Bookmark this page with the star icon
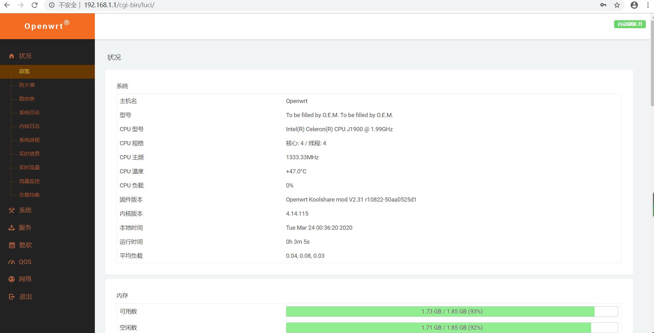The image size is (654, 333). [x=617, y=5]
